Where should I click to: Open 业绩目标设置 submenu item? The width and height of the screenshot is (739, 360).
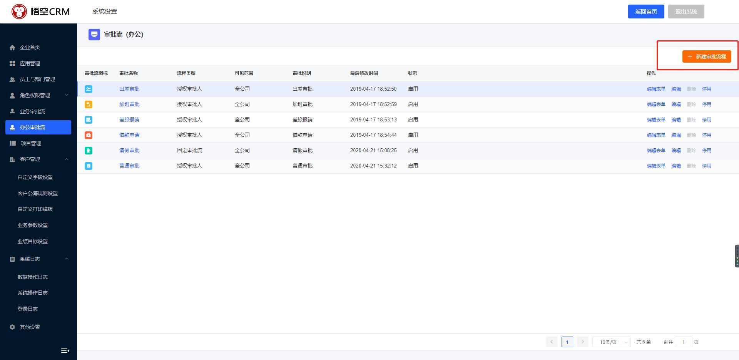(33, 241)
